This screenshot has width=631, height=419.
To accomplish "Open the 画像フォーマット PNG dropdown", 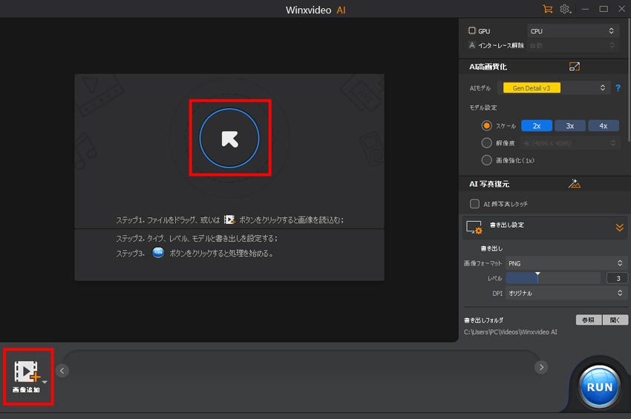I will 566,263.
